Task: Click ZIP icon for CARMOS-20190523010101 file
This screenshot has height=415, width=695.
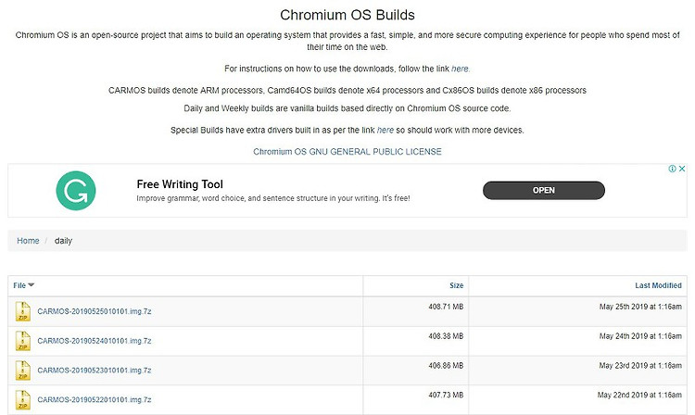Action: pos(22,371)
